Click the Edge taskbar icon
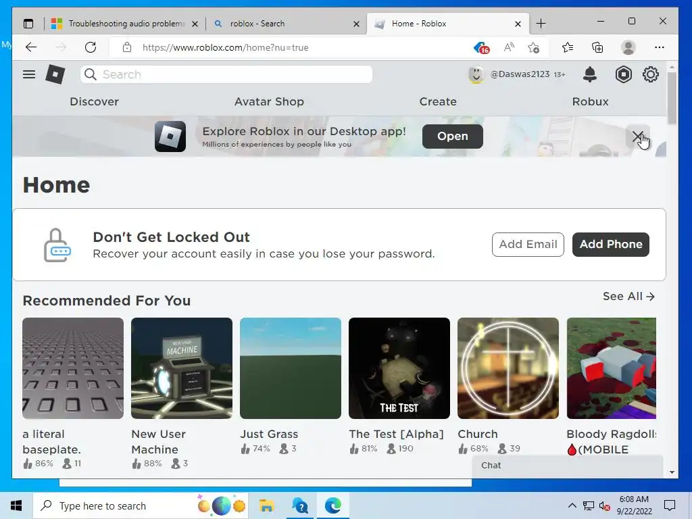This screenshot has width=692, height=519. click(x=333, y=505)
